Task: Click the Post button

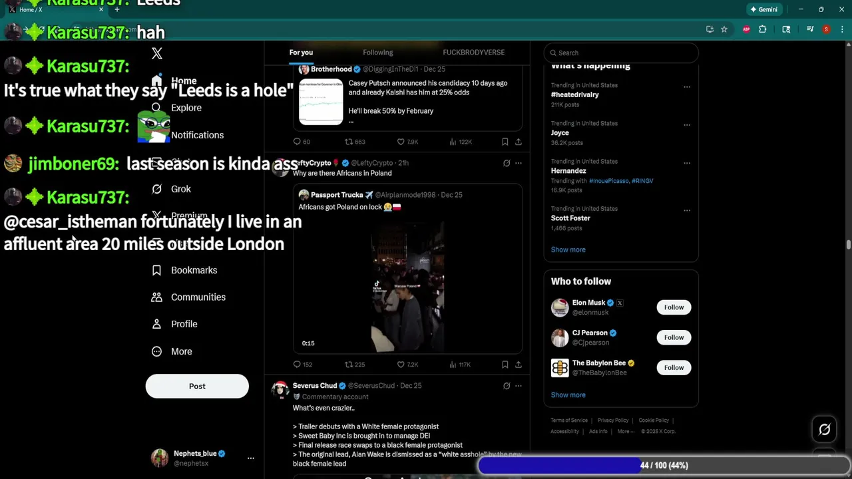Action: [x=197, y=386]
